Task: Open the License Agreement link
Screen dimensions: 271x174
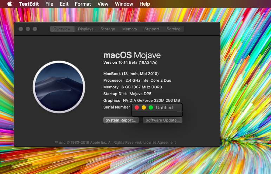Action: (160, 143)
